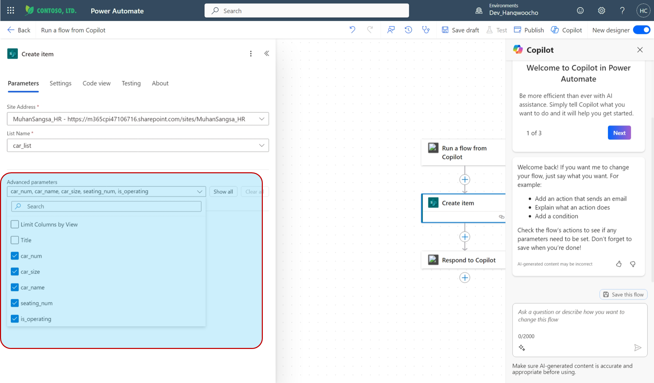Expand the List Name car_list dropdown
The width and height of the screenshot is (654, 383).
(x=261, y=145)
